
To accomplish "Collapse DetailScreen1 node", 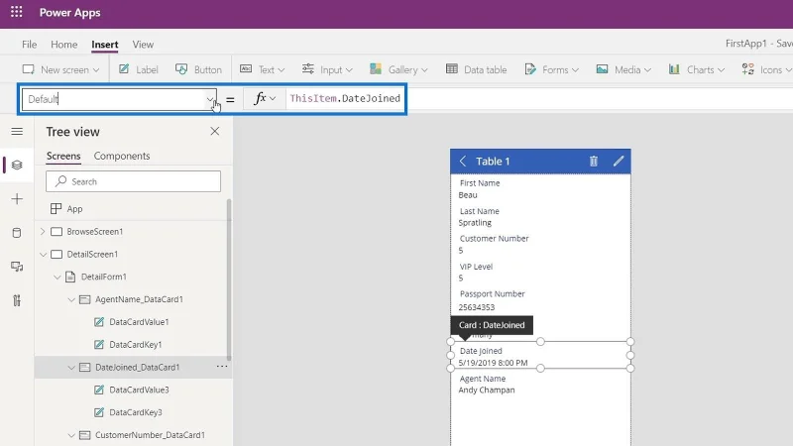I will 43,255.
